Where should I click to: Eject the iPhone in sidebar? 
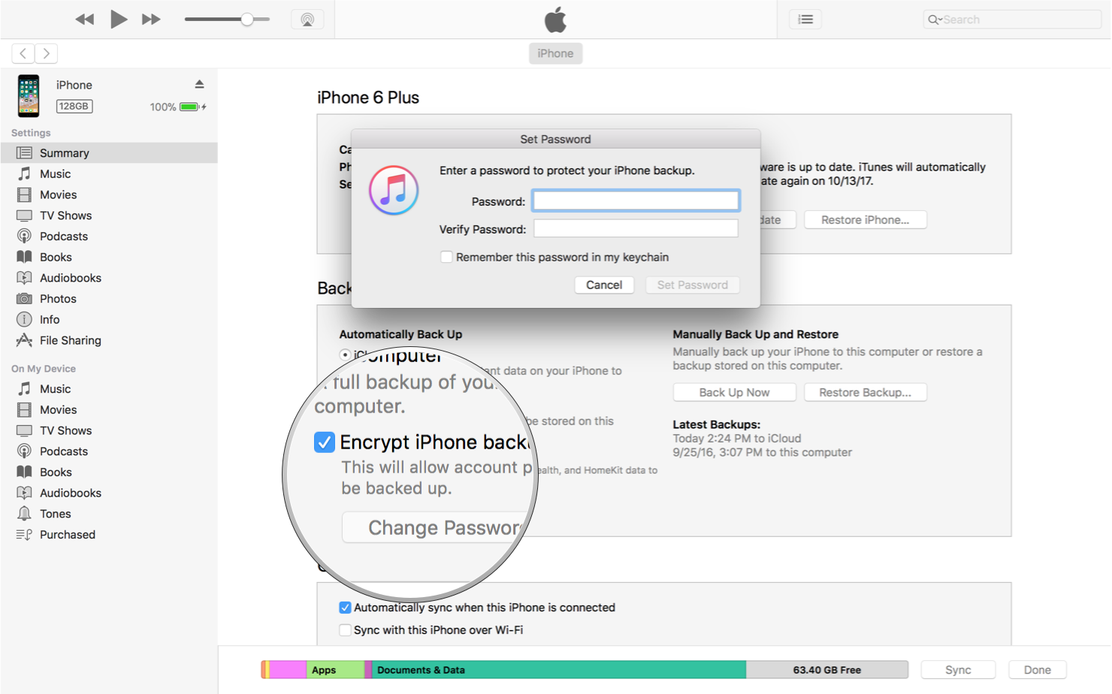click(199, 84)
